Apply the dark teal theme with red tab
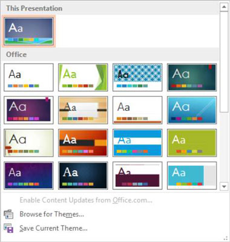Viewport: 230px width, 242px height. point(192,77)
